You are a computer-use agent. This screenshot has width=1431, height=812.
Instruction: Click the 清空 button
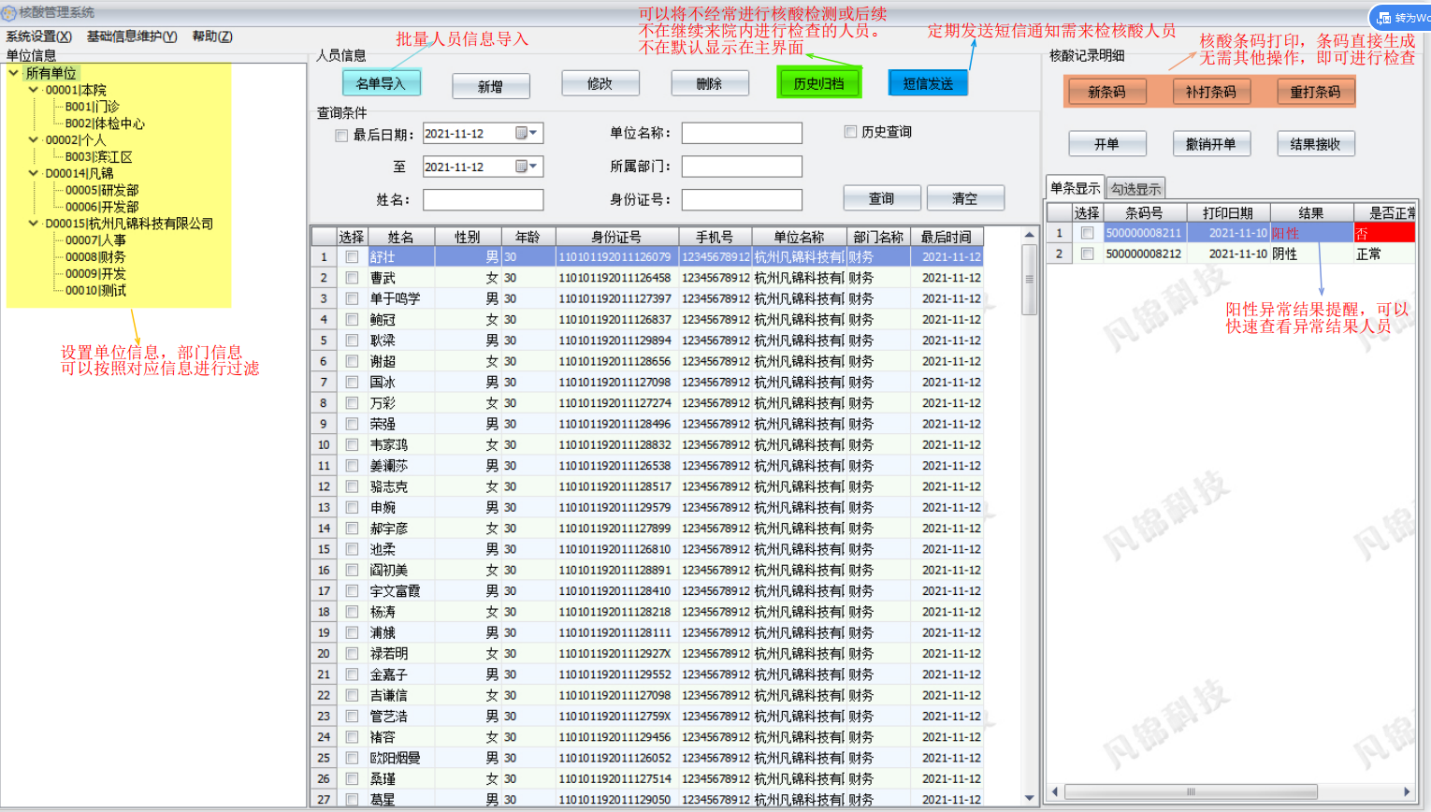coord(965,198)
